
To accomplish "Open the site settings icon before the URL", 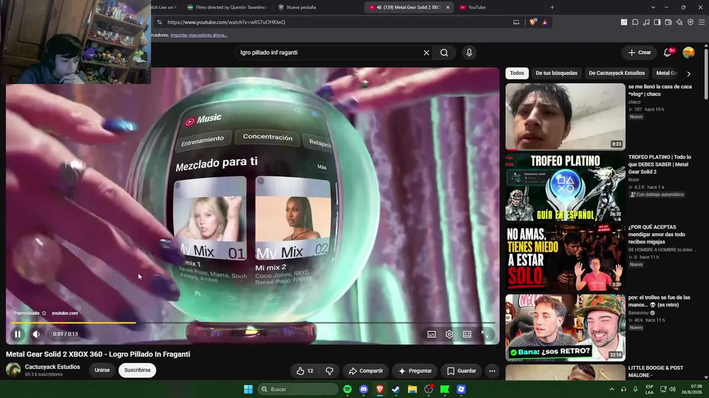I will [x=160, y=22].
